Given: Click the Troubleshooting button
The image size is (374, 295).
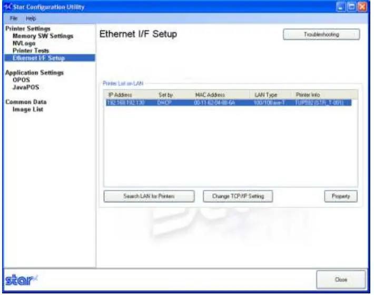Looking at the screenshot, I should [321, 34].
